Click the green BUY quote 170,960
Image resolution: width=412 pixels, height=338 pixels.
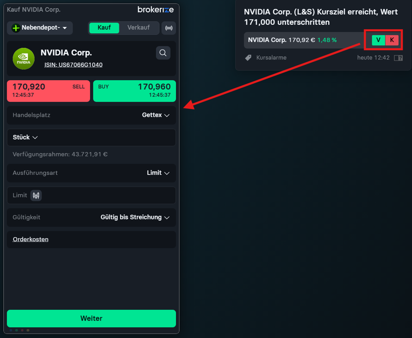click(135, 91)
